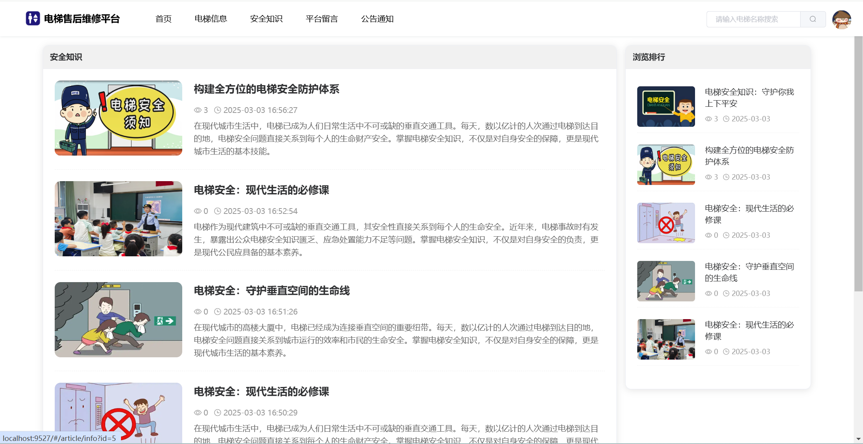
Task: Click scrollbar down arrow at bottom right
Action: (x=858, y=439)
